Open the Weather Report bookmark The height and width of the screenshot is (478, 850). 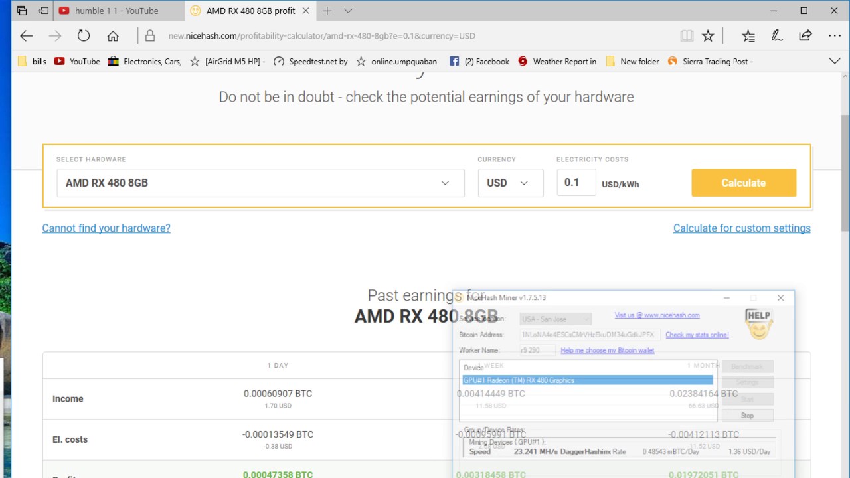[557, 61]
